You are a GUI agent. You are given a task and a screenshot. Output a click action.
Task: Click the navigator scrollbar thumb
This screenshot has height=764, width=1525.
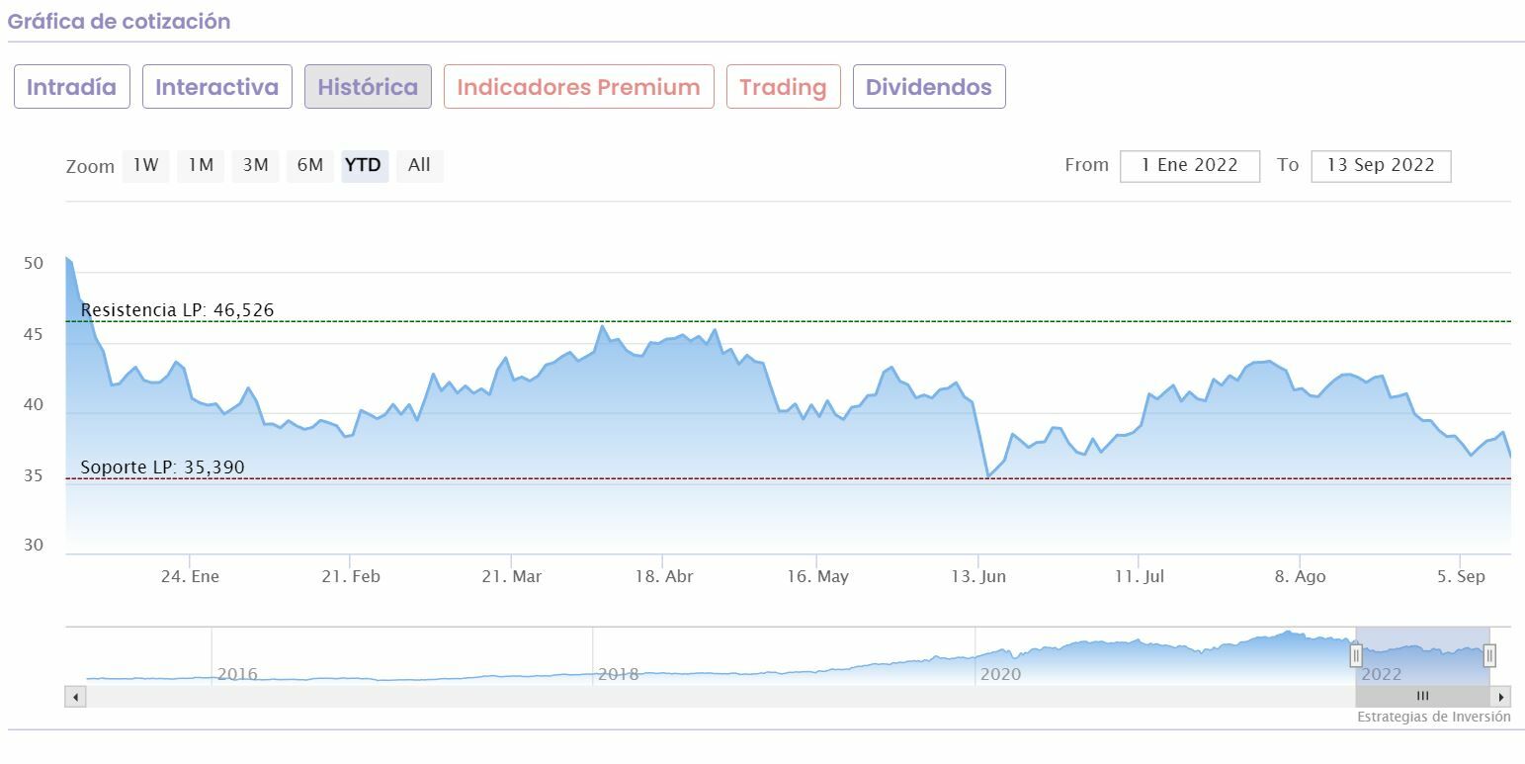tap(1422, 697)
